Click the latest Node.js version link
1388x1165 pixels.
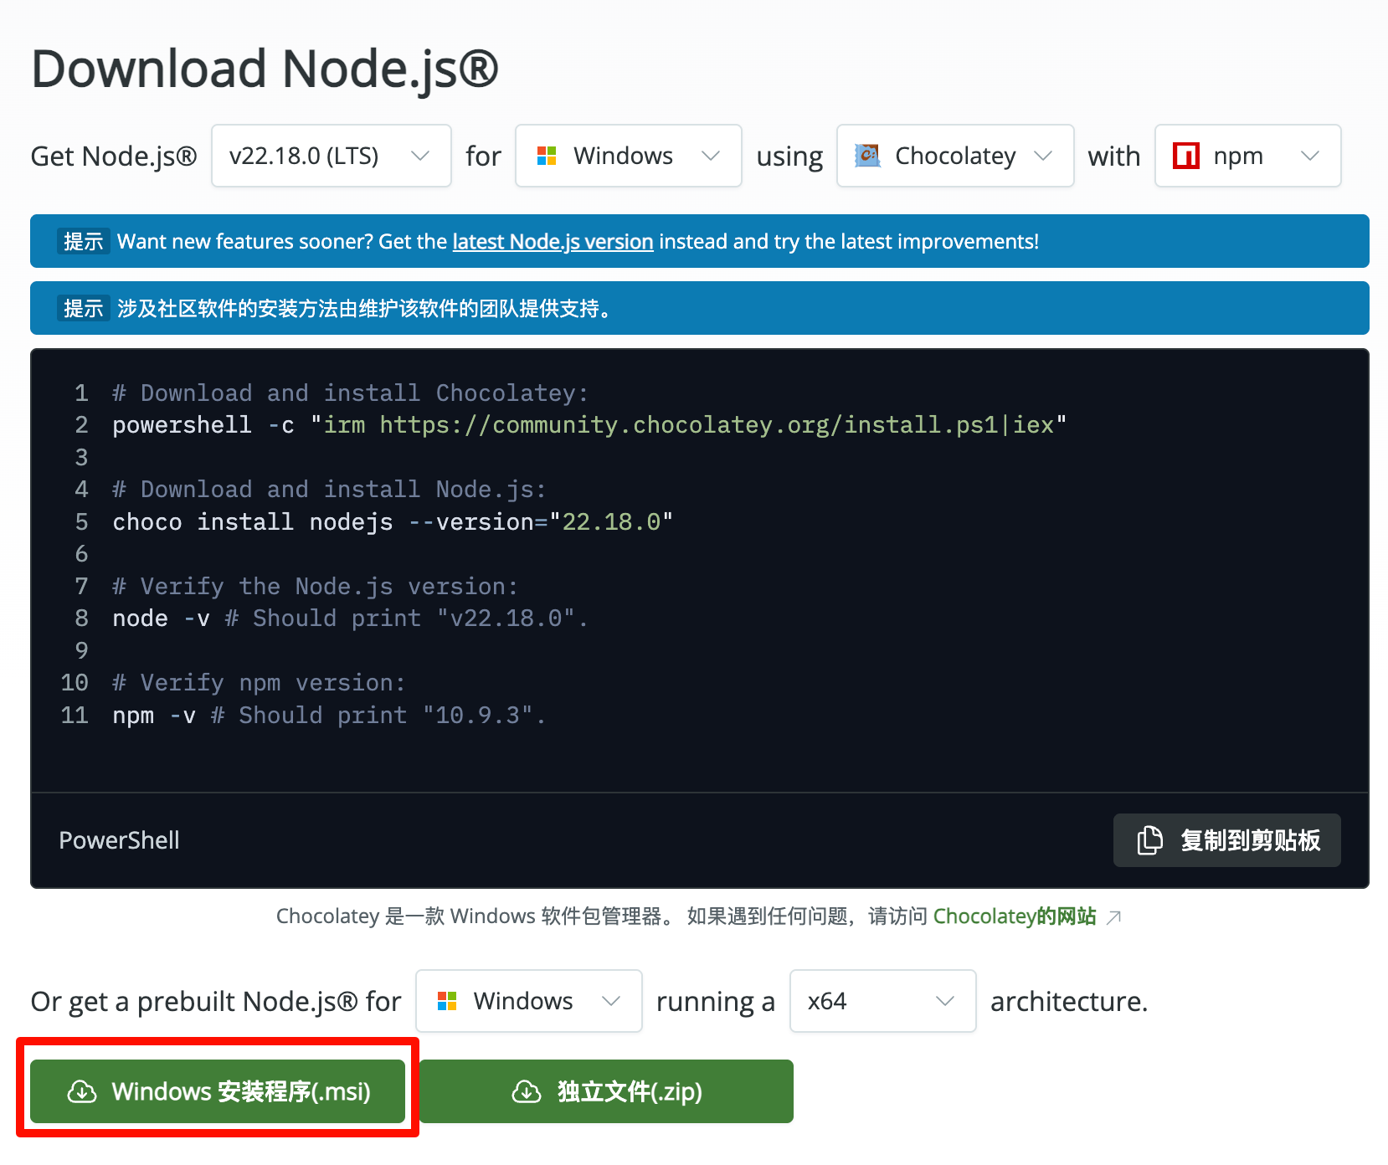[553, 241]
